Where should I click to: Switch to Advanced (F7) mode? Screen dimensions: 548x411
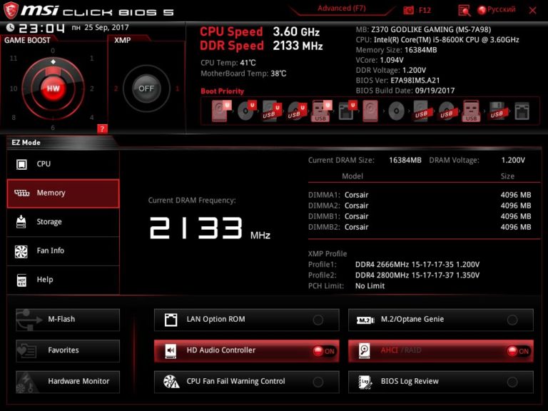point(342,9)
